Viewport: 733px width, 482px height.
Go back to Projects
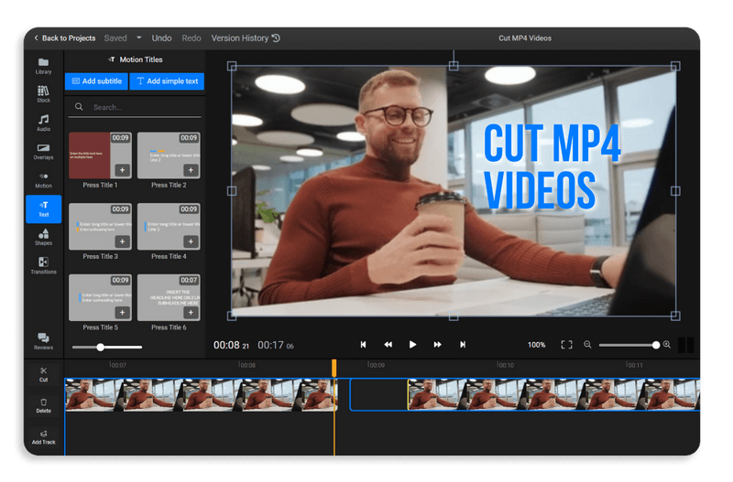click(x=64, y=38)
